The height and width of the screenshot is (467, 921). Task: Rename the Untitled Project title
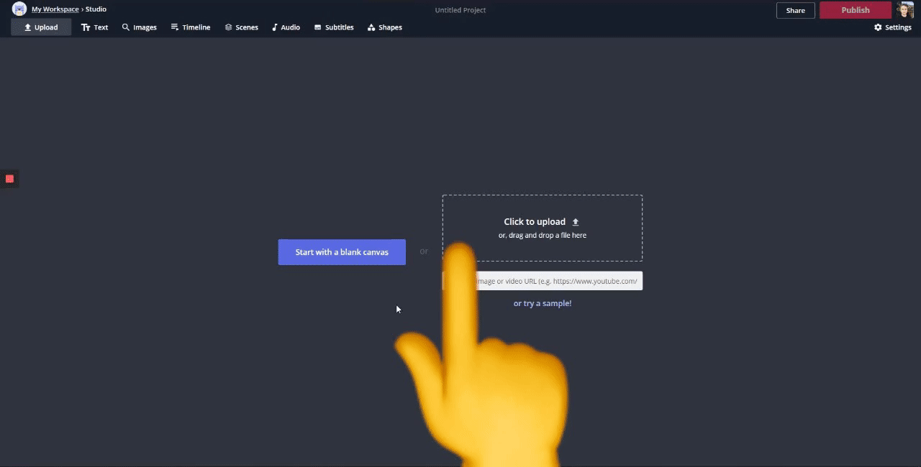[x=460, y=10]
